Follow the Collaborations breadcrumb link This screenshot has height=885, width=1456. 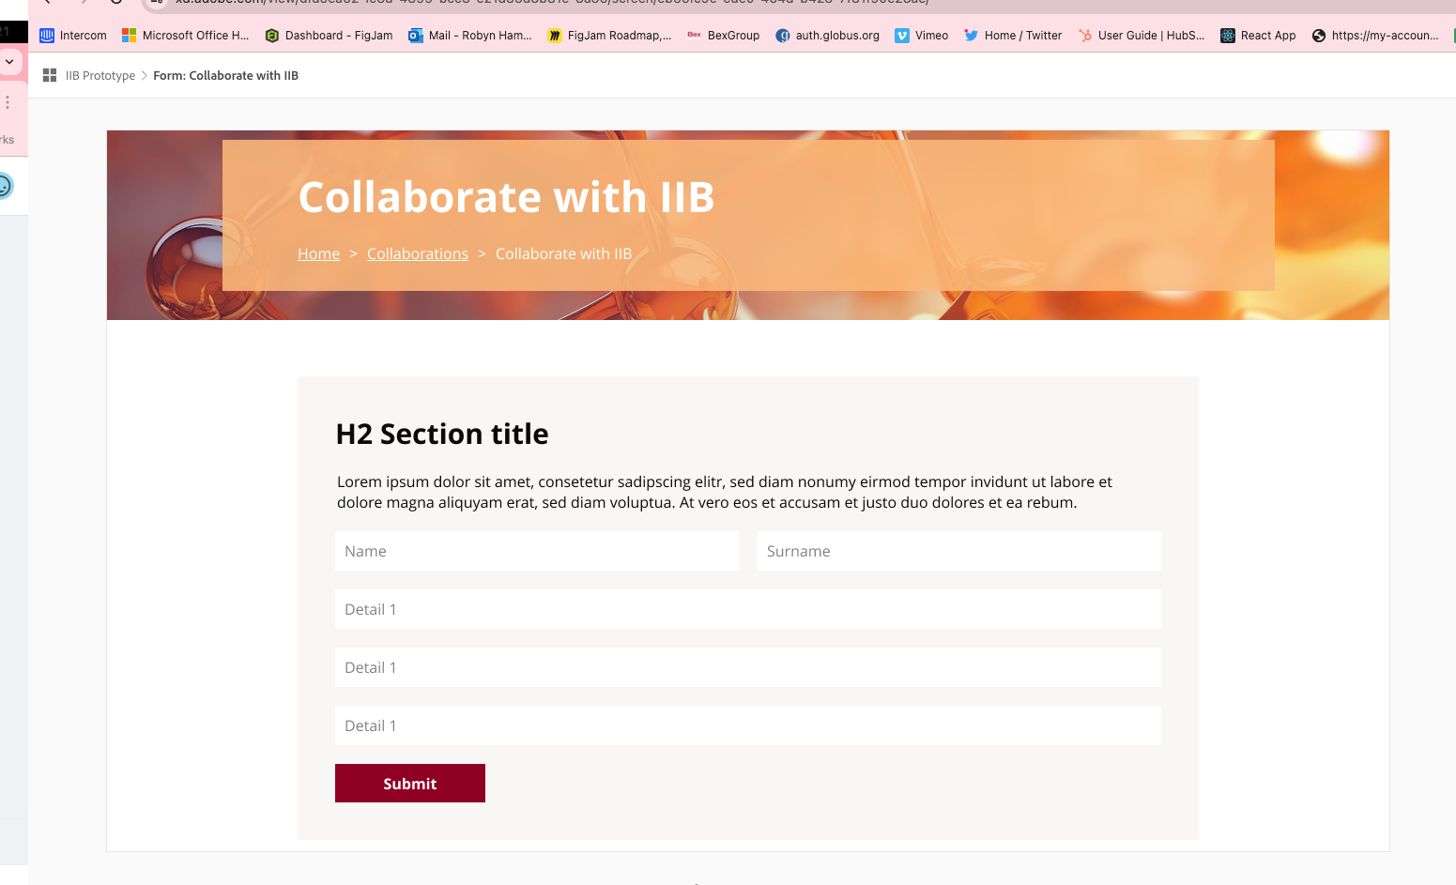click(417, 254)
